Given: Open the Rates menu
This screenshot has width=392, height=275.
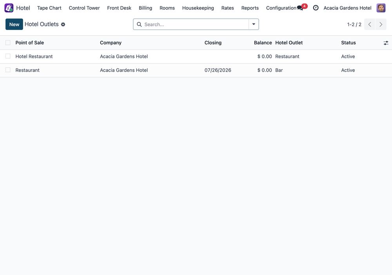Looking at the screenshot, I should 227,8.
